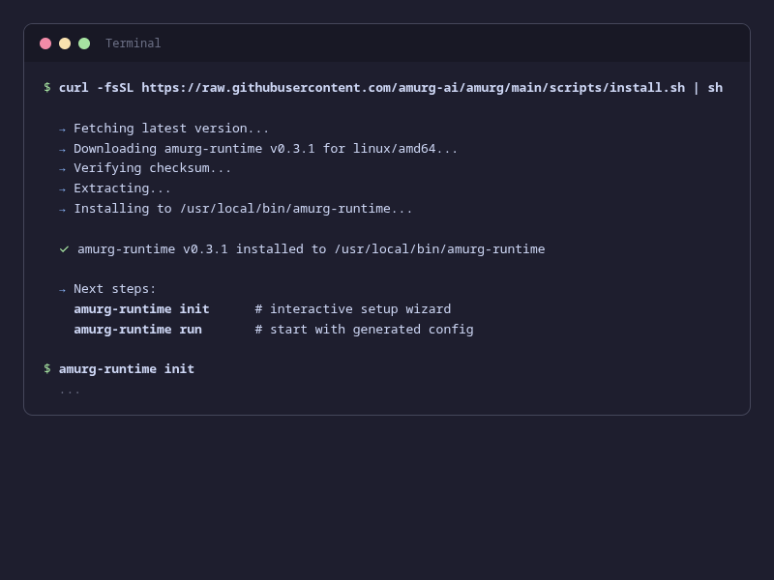
Task: Click the green traffic light button
Action: coord(84,43)
